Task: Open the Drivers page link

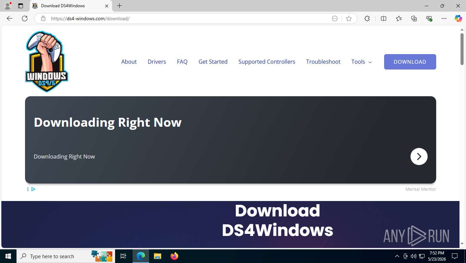Action: point(157,62)
